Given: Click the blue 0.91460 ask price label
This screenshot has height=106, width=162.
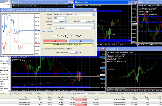Looking at the screenshot, I should point(37,30).
